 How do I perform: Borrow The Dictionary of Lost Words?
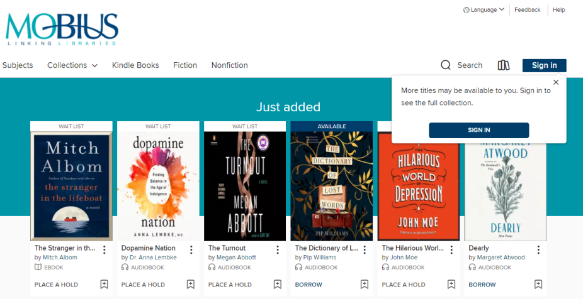pos(308,285)
